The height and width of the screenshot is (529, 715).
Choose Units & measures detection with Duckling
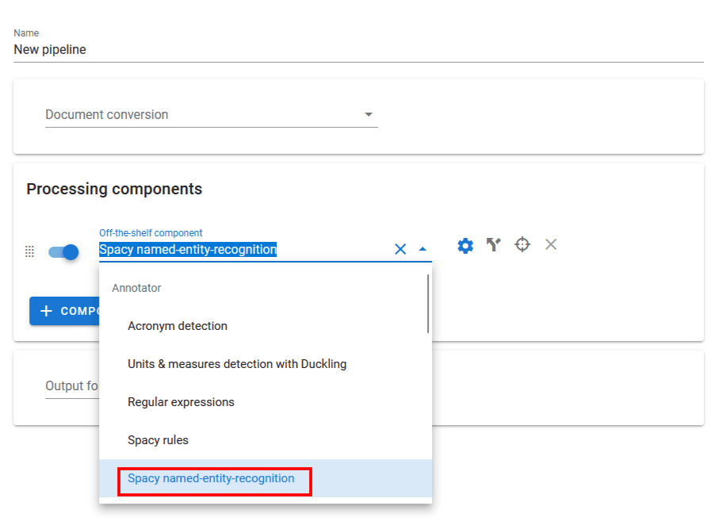[x=237, y=364]
